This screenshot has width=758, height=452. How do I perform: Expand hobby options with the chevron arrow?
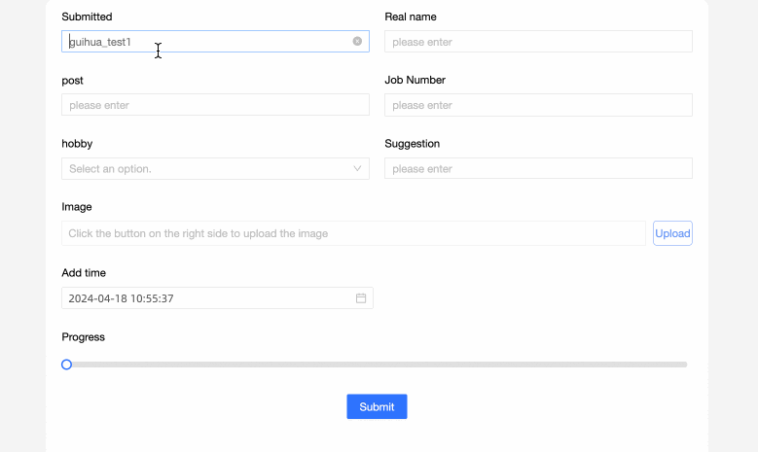[x=357, y=169]
